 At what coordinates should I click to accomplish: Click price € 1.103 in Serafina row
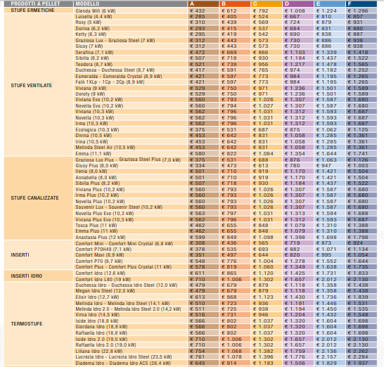[x=295, y=53]
